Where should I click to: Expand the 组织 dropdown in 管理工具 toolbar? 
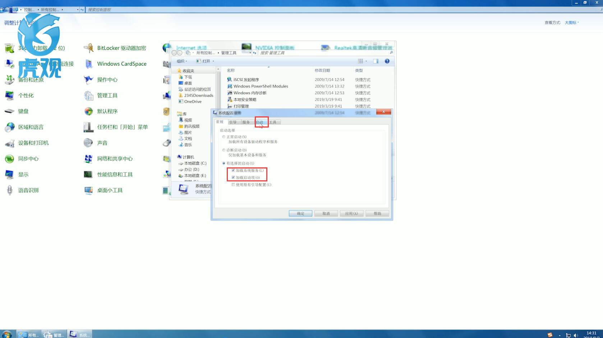(182, 61)
